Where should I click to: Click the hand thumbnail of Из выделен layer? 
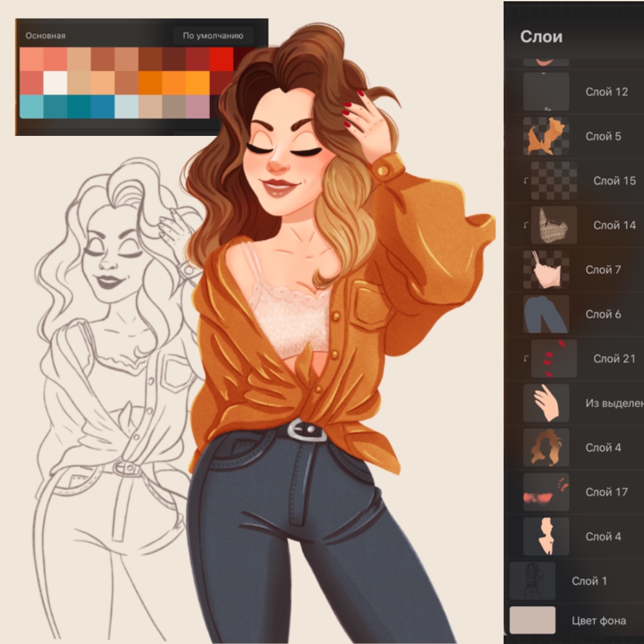click(x=545, y=403)
